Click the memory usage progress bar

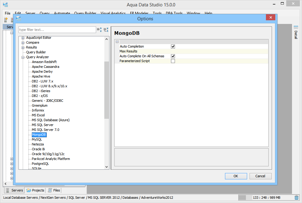[x=245, y=198]
